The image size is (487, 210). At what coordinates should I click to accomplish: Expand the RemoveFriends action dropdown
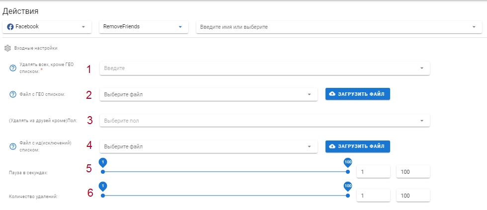point(144,27)
